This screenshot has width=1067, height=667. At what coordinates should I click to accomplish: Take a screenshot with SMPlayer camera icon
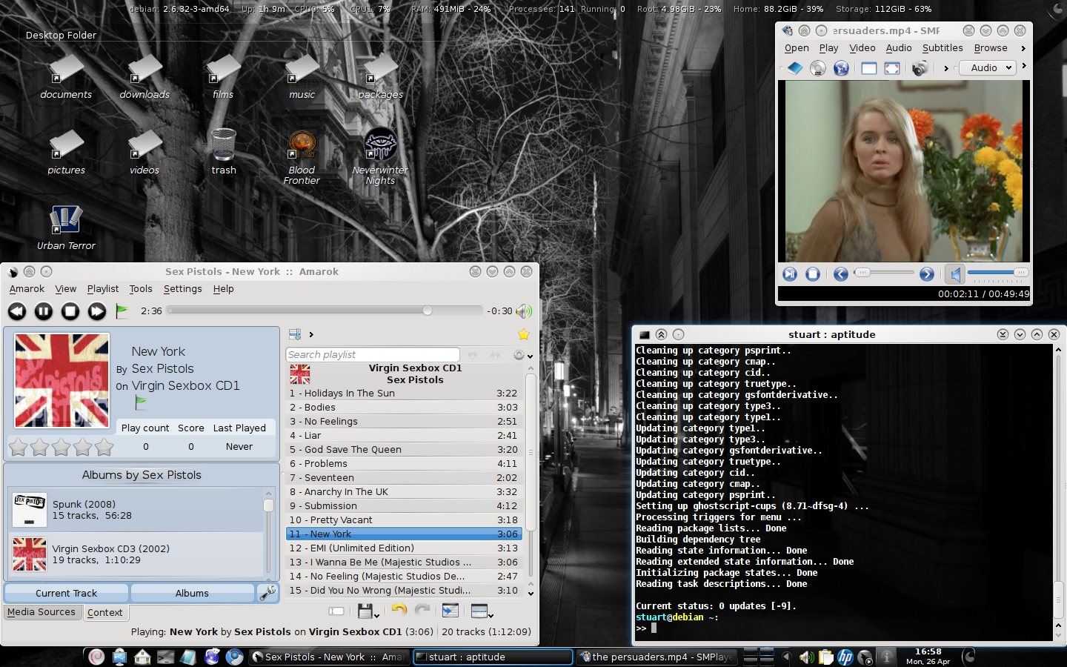(920, 68)
